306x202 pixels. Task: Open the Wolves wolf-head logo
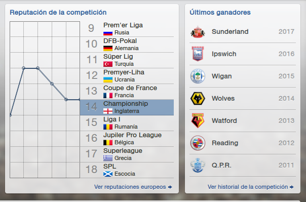tap(198, 98)
